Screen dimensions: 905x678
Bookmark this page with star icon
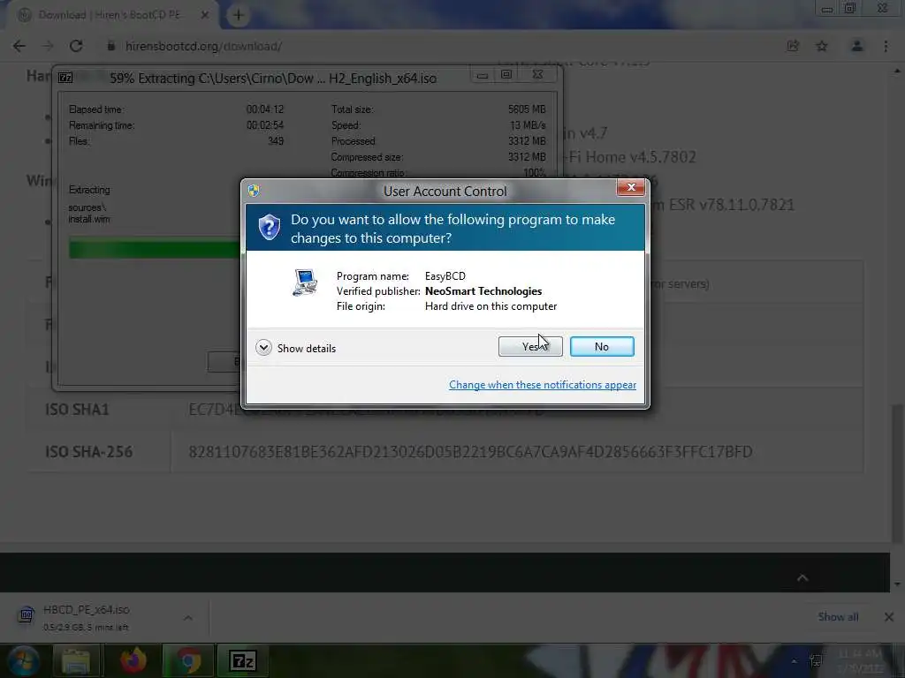(822, 46)
